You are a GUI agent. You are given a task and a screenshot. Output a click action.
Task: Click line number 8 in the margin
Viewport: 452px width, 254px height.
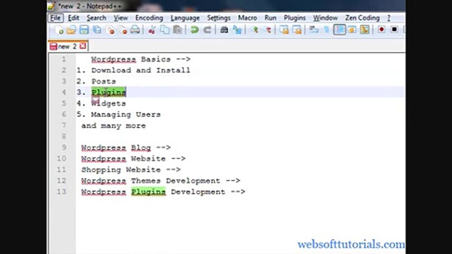(64, 136)
